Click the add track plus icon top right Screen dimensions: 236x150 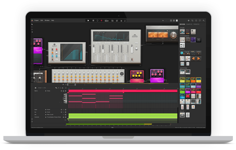coord(188,20)
